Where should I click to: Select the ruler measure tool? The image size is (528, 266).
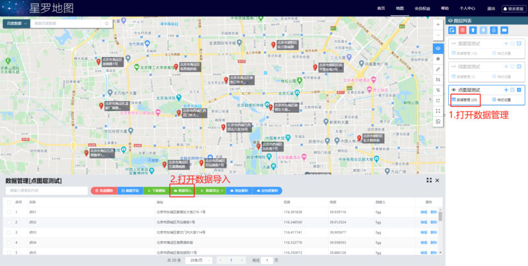tap(438, 69)
